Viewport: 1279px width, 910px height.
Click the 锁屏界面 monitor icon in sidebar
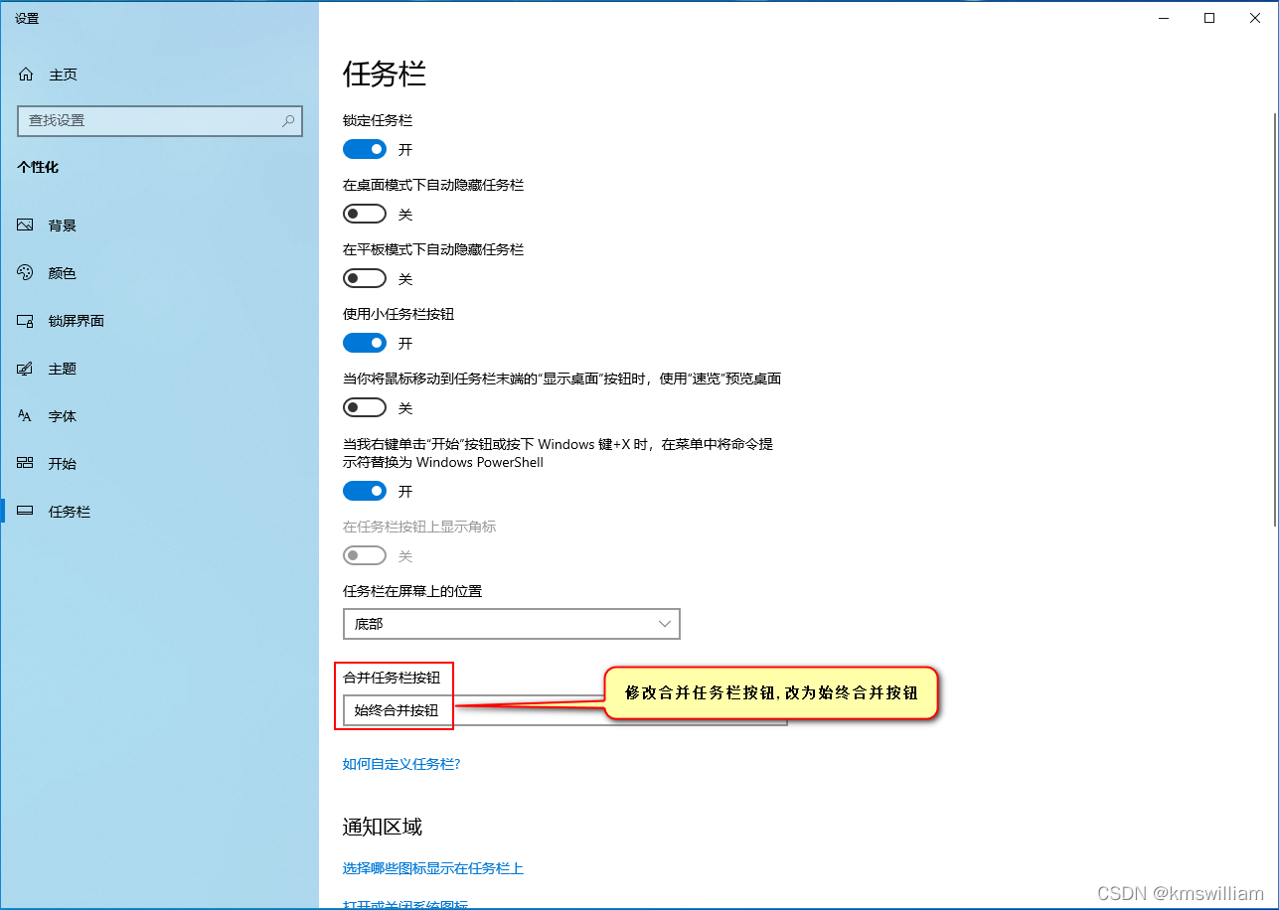click(x=26, y=321)
